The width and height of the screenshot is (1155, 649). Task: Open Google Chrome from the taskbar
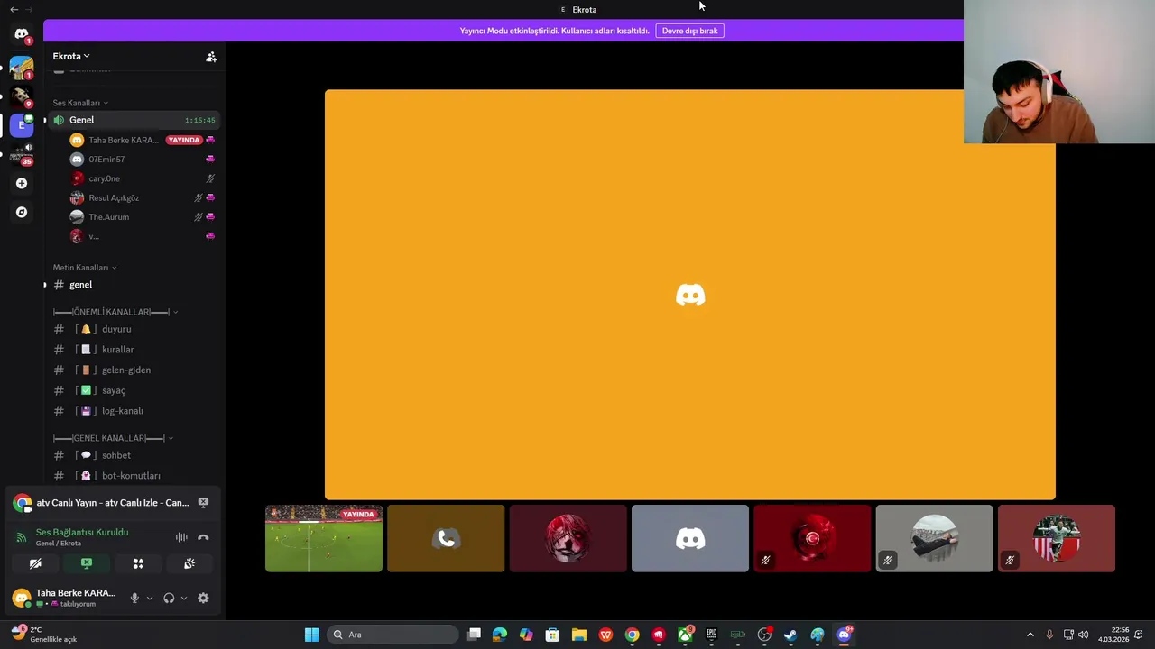[632, 635]
